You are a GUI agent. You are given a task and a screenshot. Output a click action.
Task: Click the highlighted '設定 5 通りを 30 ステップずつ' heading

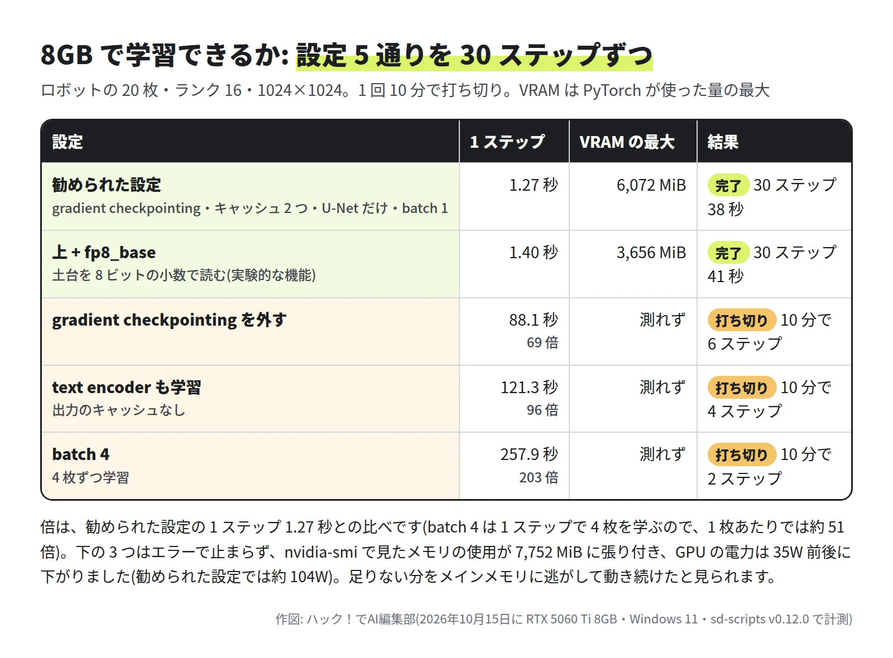pyautogui.click(x=474, y=55)
